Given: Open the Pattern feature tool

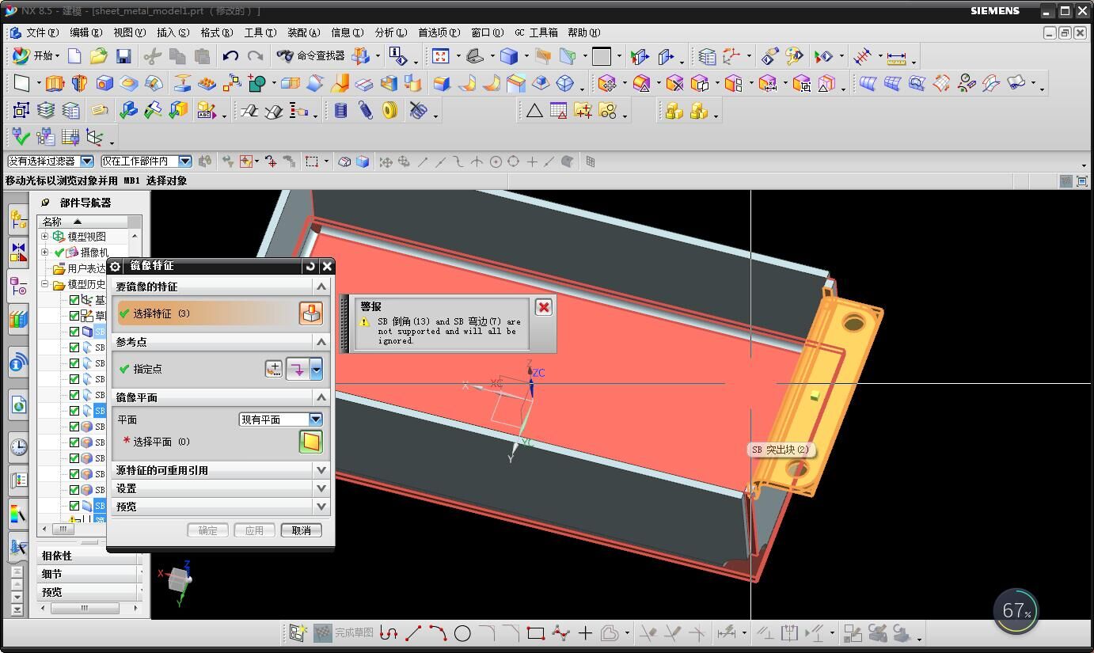Looking at the screenshot, I should pyautogui.click(x=231, y=83).
